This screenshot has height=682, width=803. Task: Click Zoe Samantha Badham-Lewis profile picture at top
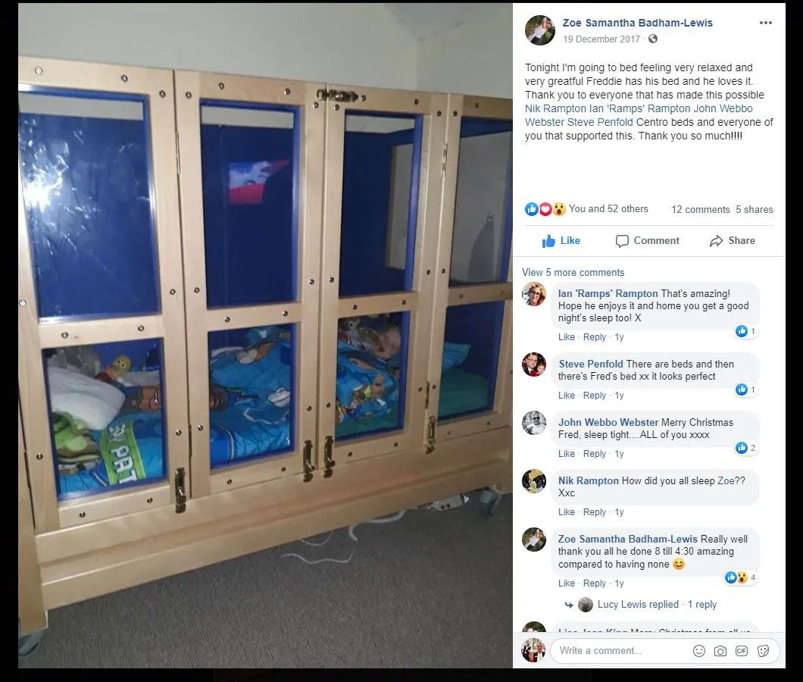[540, 30]
